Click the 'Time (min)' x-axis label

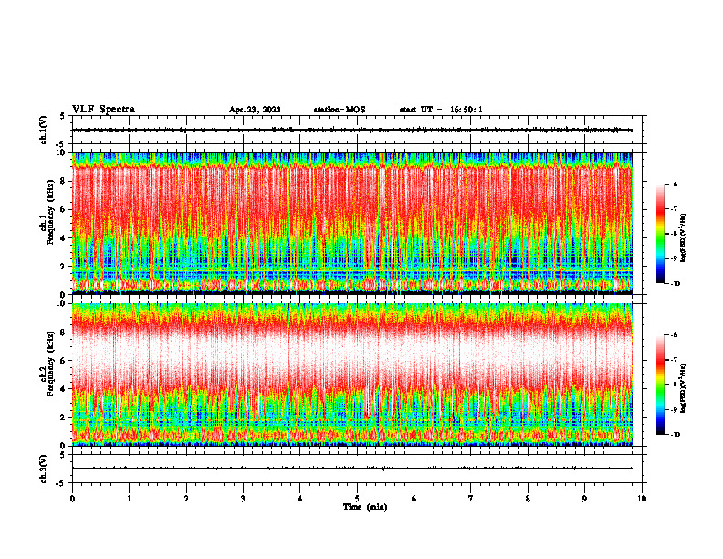tap(365, 507)
